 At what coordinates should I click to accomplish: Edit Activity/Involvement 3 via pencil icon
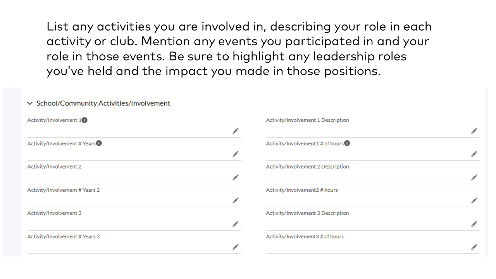click(236, 224)
